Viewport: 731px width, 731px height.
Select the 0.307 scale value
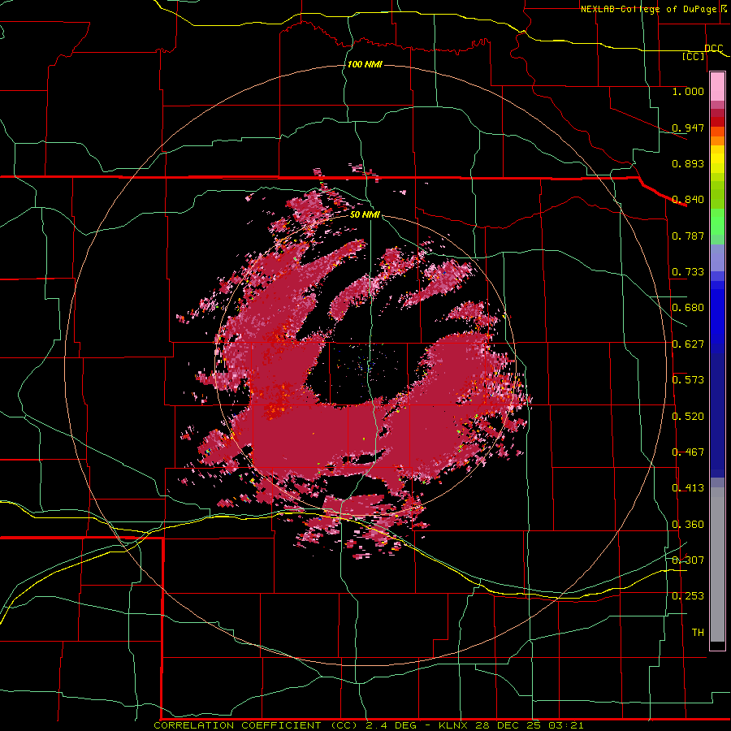pos(688,560)
